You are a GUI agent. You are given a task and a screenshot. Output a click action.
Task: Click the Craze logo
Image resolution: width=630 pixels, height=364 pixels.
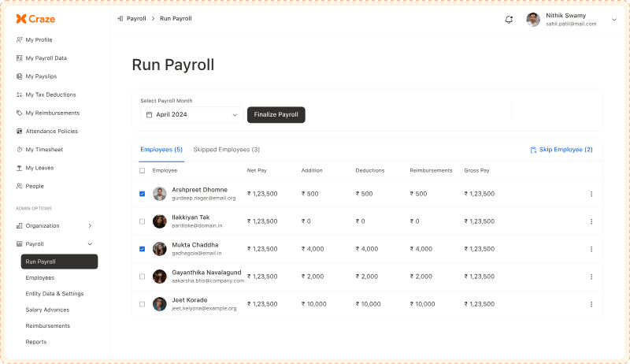[x=35, y=19]
